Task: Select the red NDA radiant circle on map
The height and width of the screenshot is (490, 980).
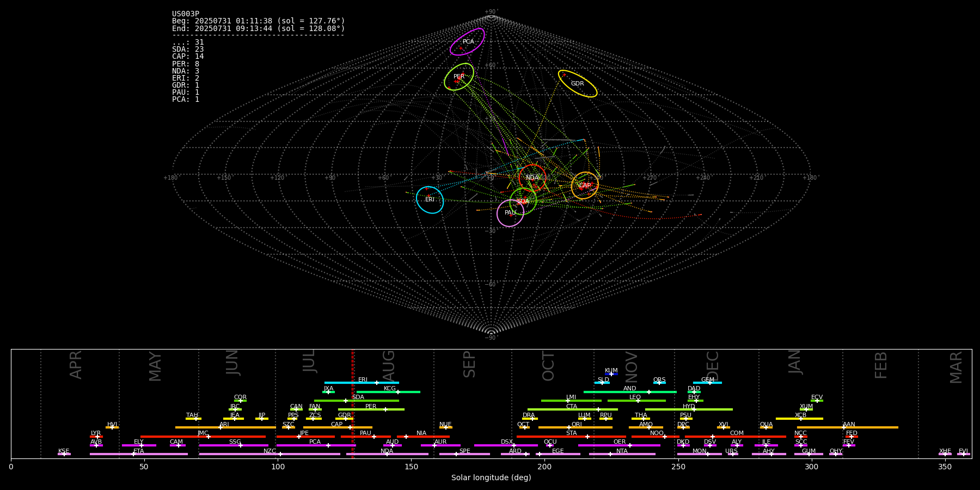Action: pyautogui.click(x=532, y=178)
